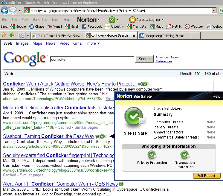Click the Google Search button
This screenshot has height=196, width=223.
tap(144, 59)
